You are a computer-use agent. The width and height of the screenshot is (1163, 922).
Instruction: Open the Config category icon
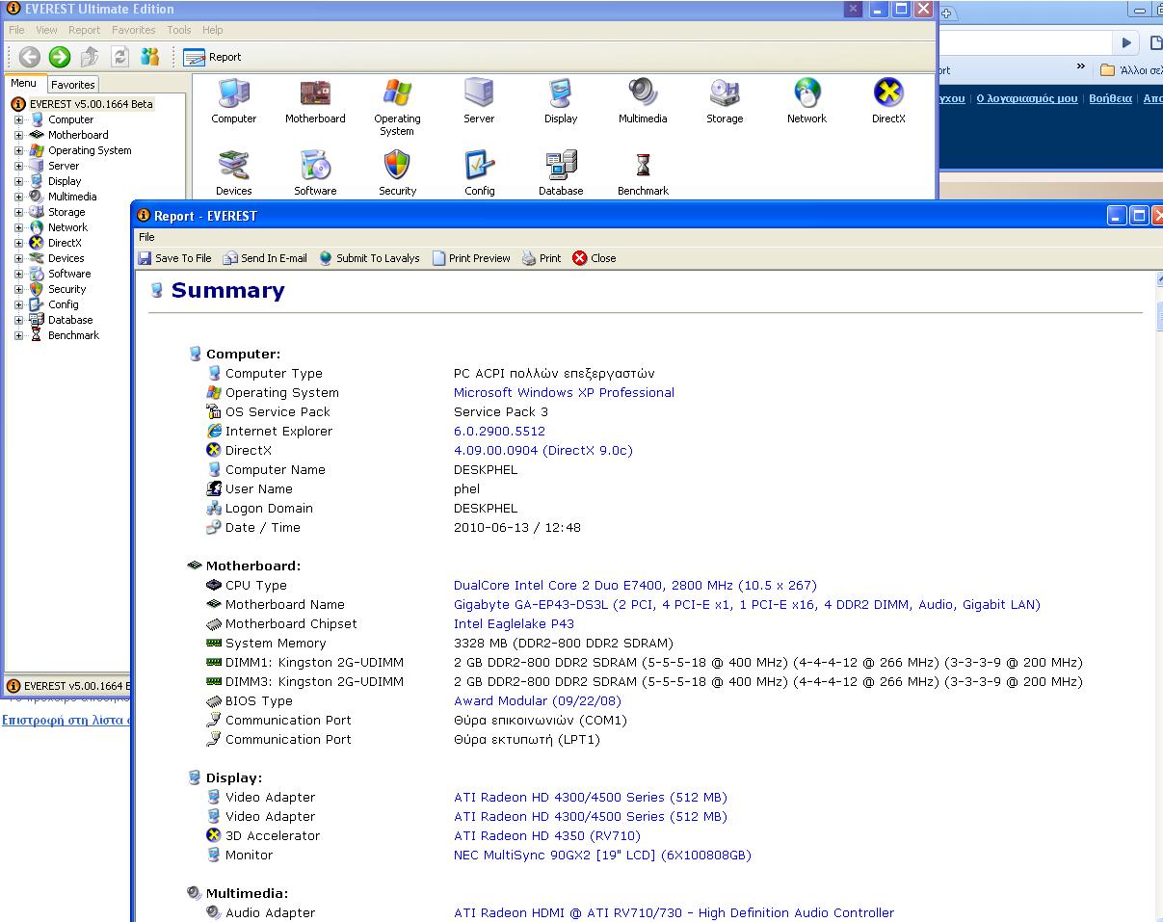click(x=479, y=166)
